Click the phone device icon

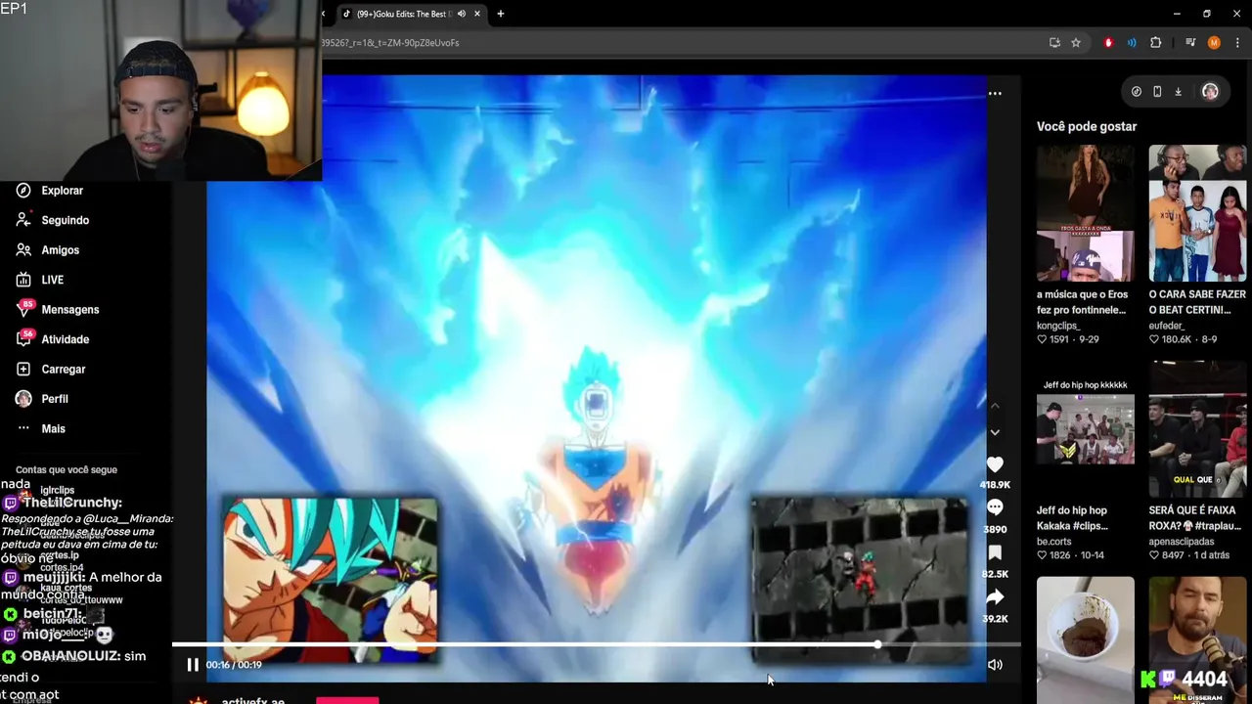pyautogui.click(x=1157, y=92)
